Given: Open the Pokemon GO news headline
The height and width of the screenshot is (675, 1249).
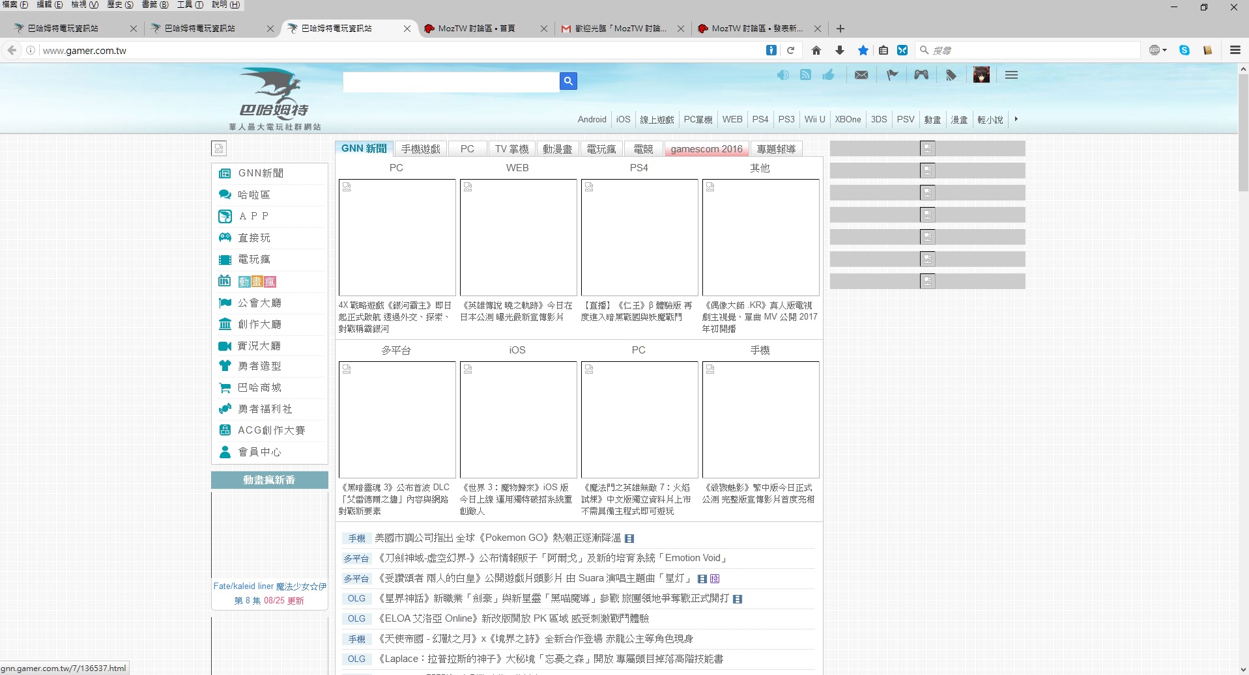Looking at the screenshot, I should [497, 538].
